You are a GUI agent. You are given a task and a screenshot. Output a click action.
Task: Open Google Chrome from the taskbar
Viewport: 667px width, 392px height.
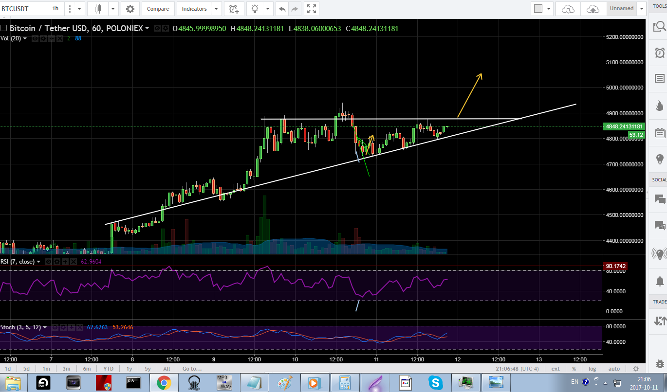point(163,382)
